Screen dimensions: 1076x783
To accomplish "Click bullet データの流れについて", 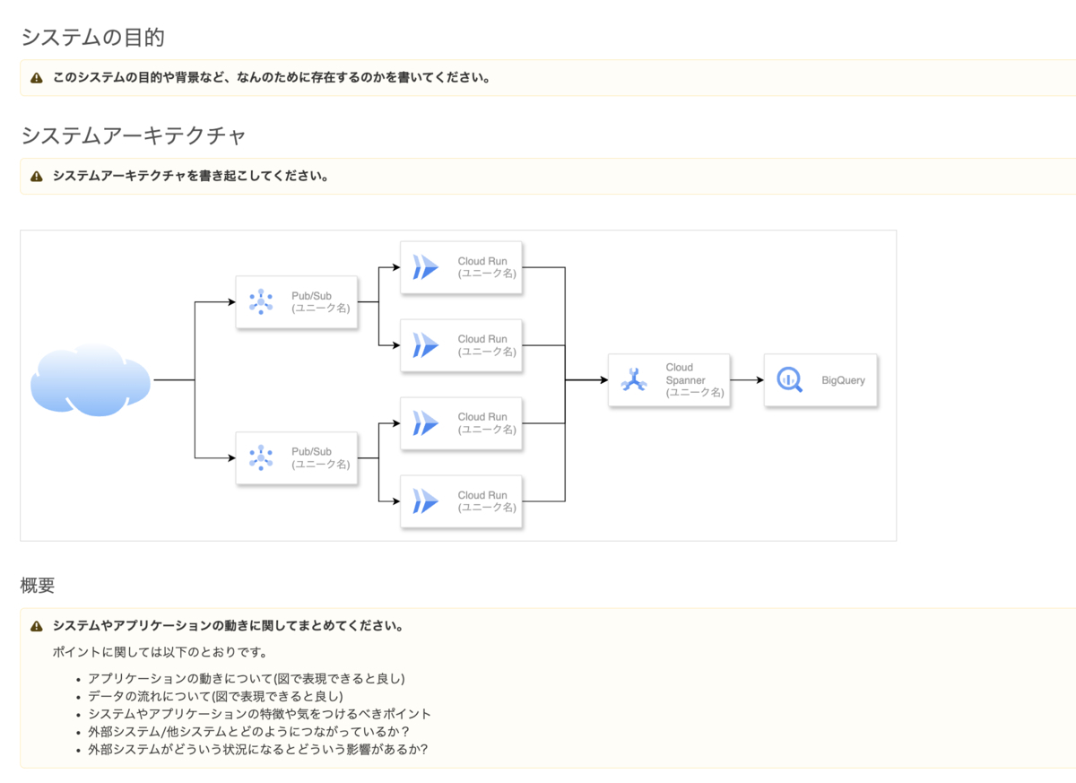I will tap(215, 696).
